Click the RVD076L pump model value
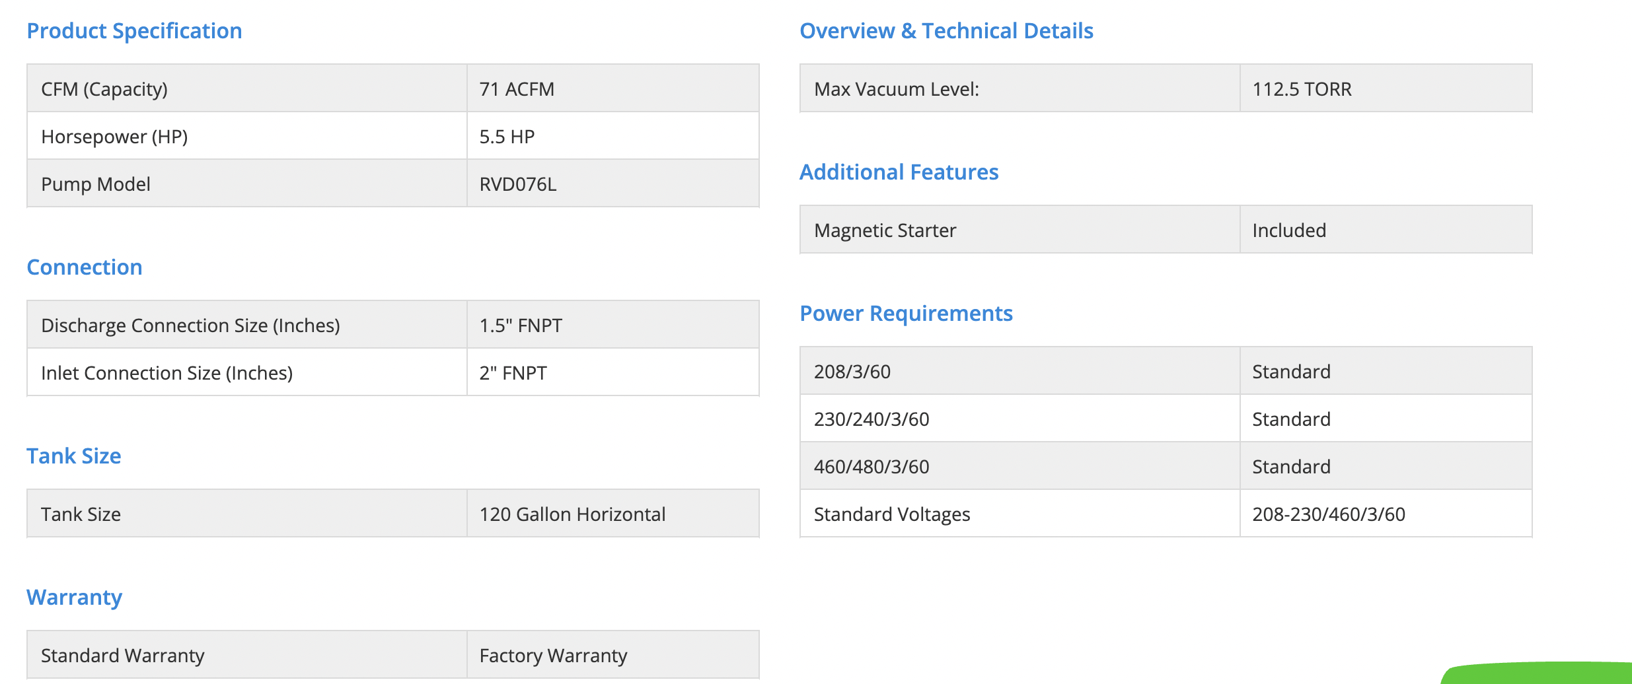 tap(518, 184)
